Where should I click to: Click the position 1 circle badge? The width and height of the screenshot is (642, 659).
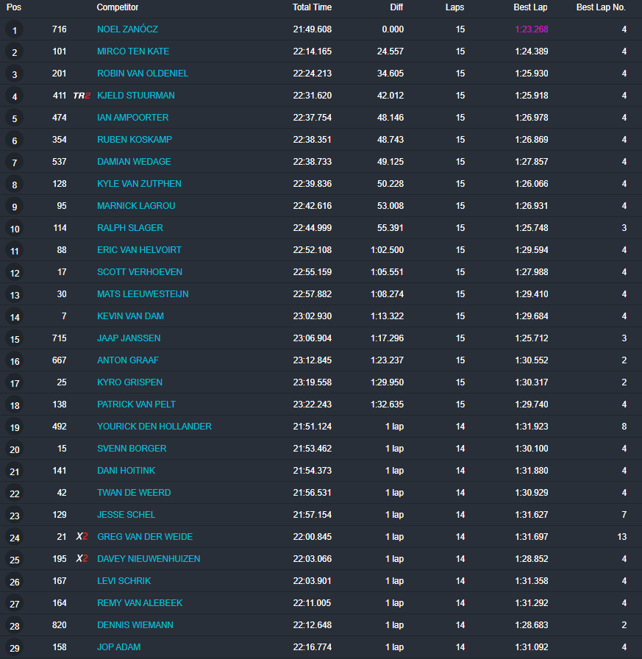[x=14, y=30]
